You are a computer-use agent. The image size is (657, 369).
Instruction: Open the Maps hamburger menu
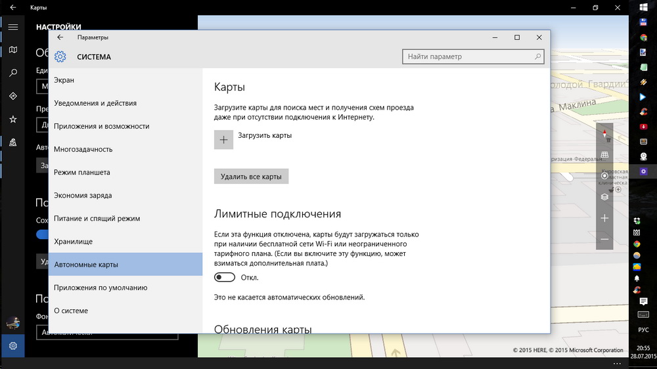coord(12,27)
